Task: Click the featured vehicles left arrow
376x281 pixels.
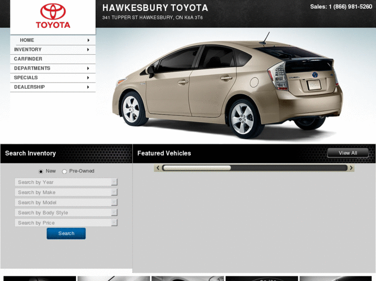Action: (x=158, y=168)
